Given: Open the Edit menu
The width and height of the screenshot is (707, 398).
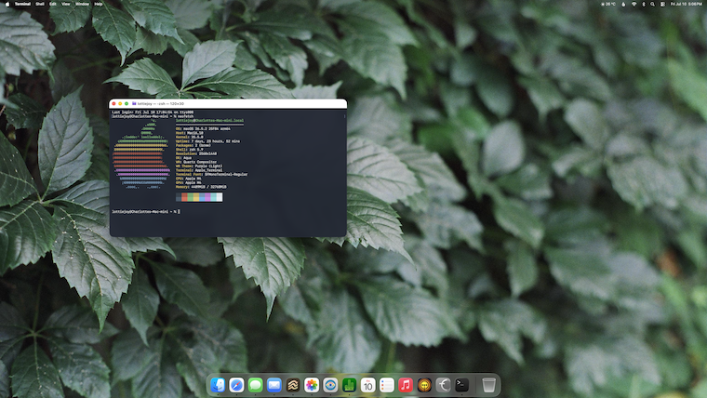Looking at the screenshot, I should (53, 4).
